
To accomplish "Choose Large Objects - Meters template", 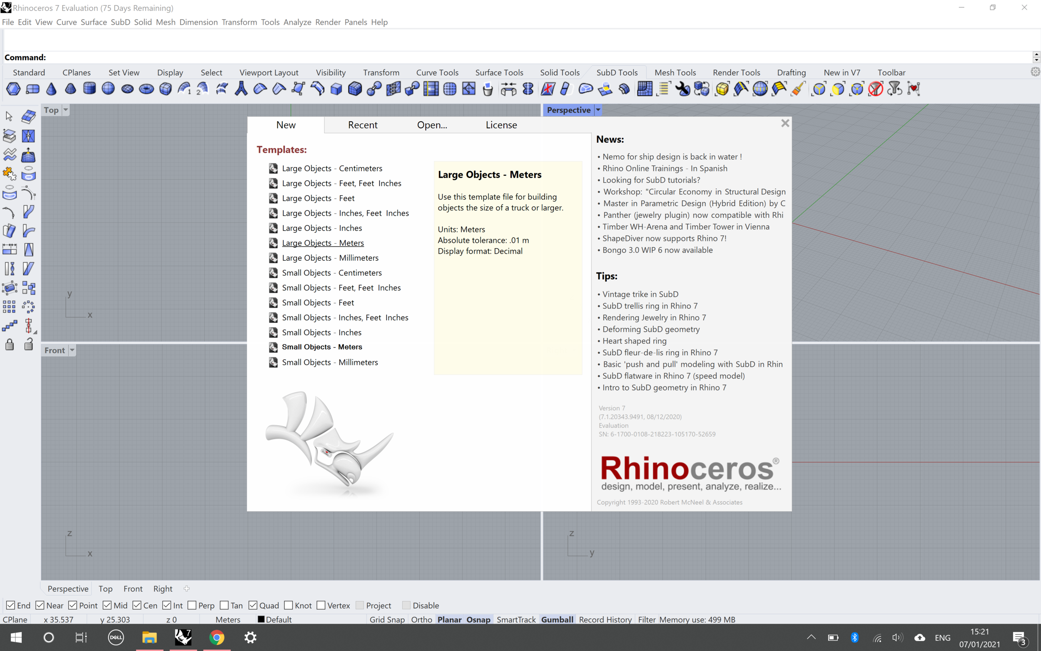I will [x=323, y=243].
